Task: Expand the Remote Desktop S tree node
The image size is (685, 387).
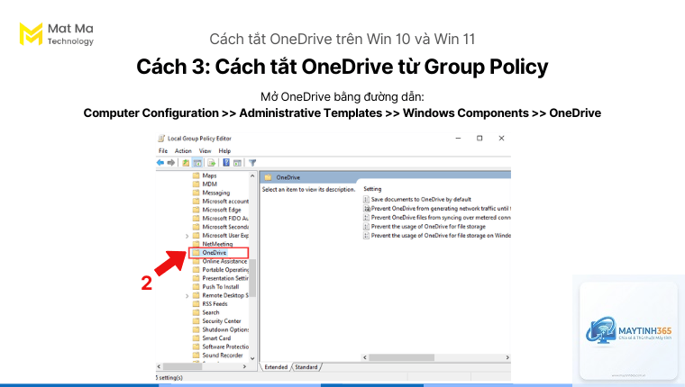Action: pos(187,296)
